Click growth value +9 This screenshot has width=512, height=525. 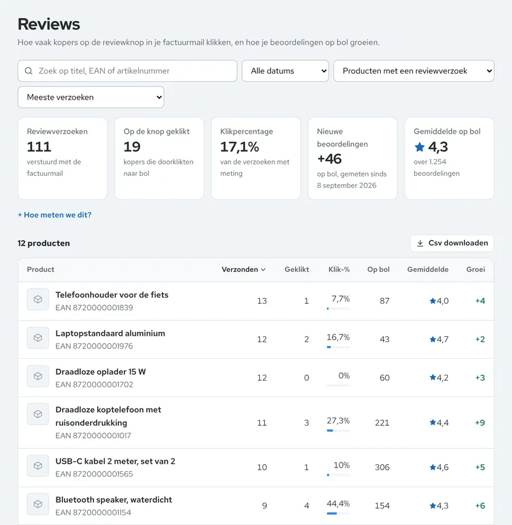coord(480,423)
